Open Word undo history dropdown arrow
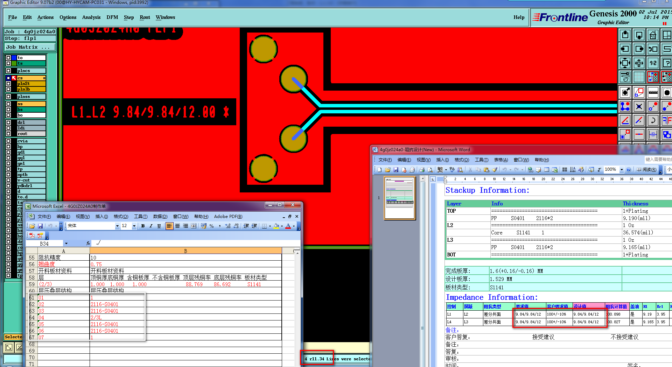 coord(510,170)
